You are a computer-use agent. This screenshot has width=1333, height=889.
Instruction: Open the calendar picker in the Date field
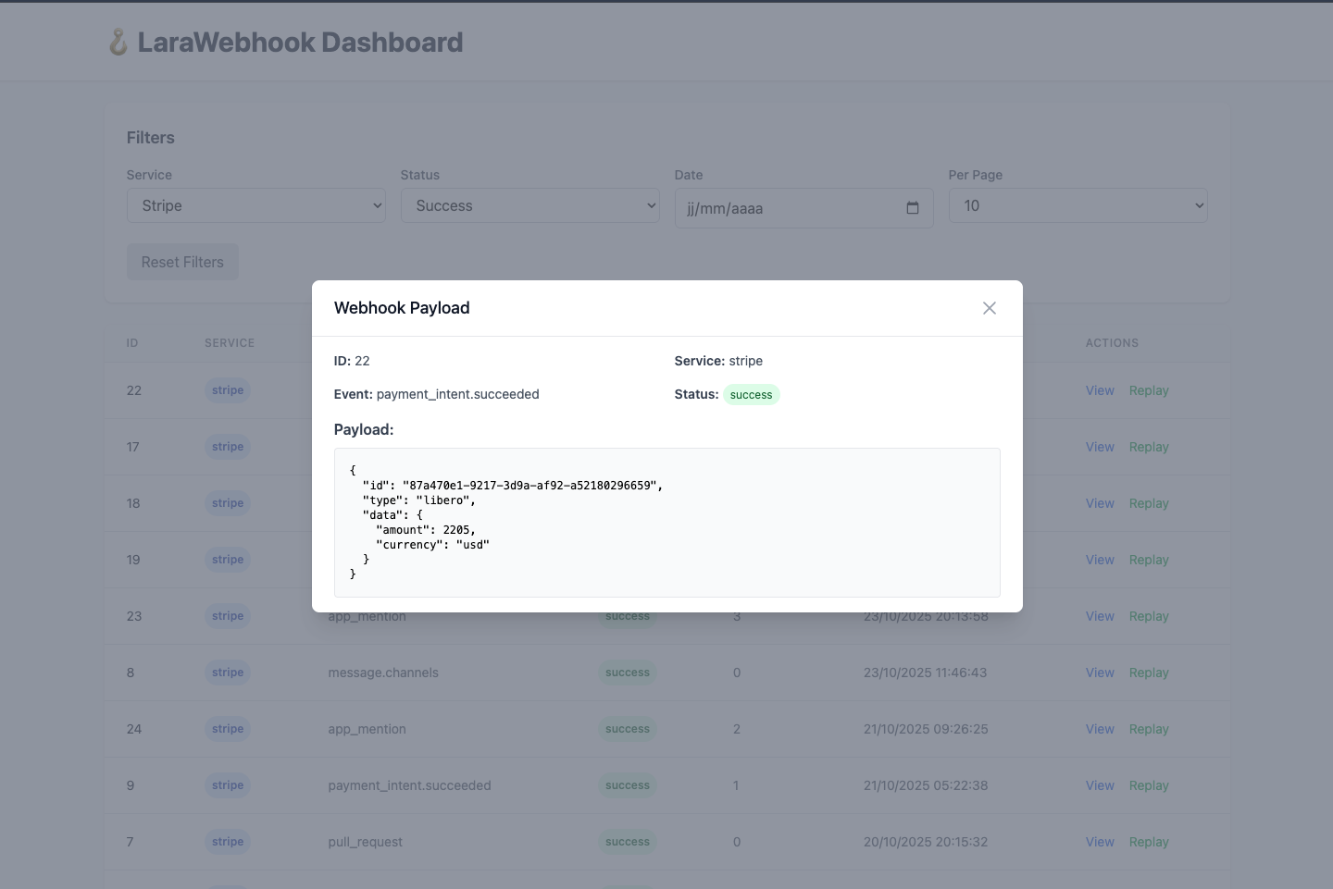(x=912, y=208)
